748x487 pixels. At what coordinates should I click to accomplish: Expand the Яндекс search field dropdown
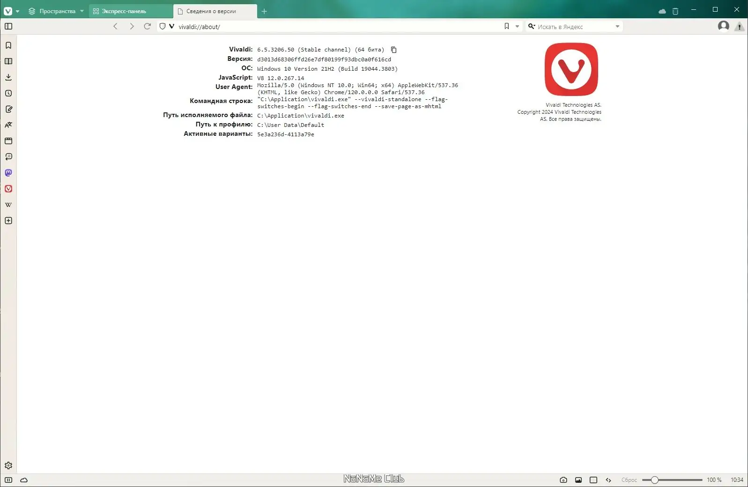point(617,27)
